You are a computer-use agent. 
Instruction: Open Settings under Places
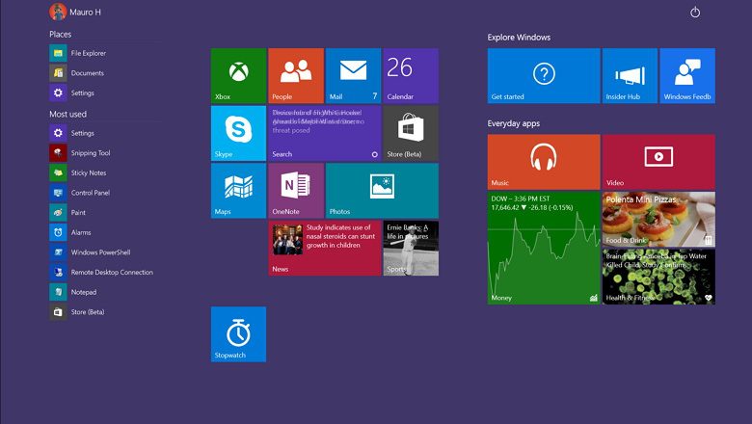[72, 93]
